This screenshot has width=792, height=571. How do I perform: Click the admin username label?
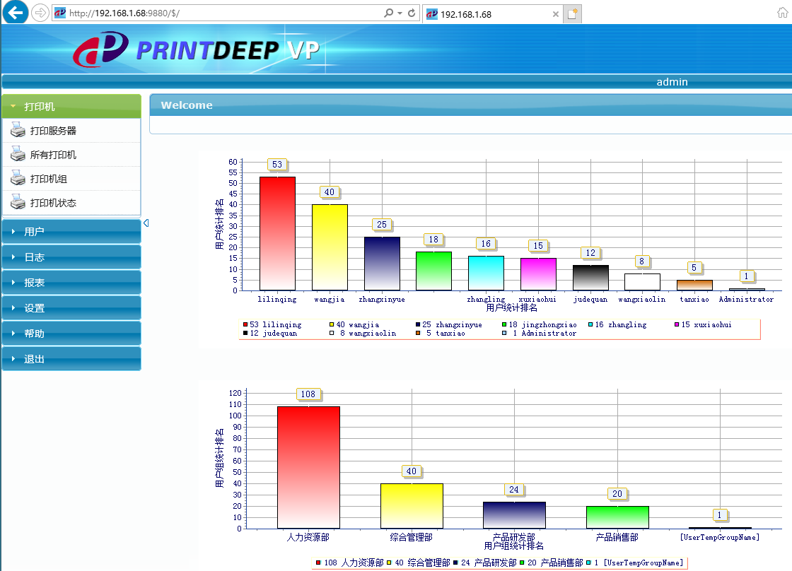click(672, 82)
